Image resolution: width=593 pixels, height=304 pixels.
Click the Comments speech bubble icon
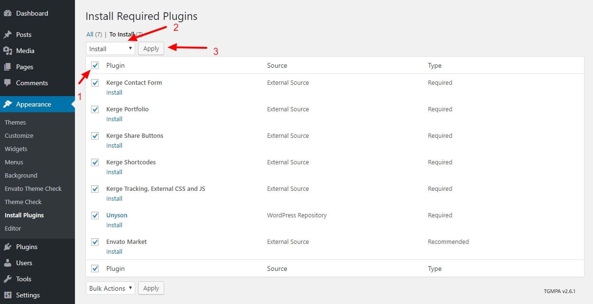tap(8, 83)
